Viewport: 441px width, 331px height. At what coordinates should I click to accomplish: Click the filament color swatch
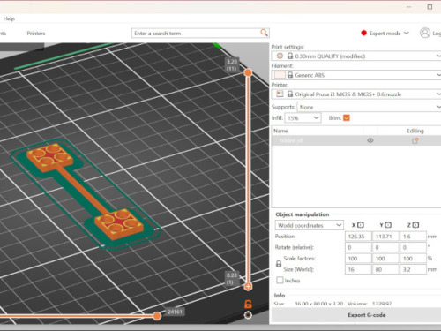pos(280,75)
